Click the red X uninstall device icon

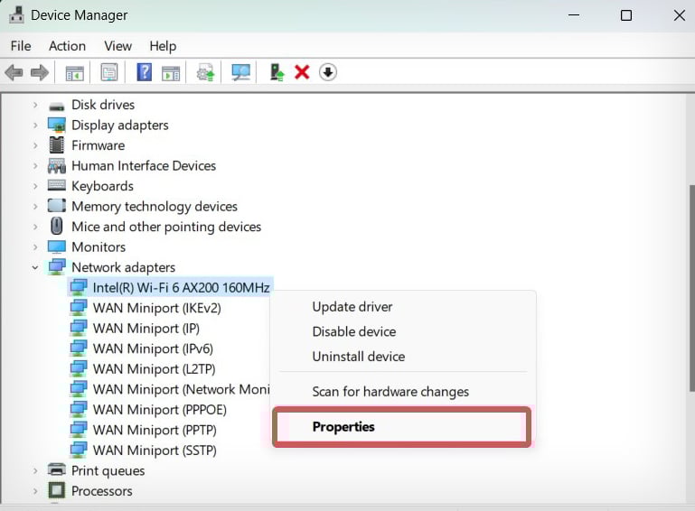point(302,72)
